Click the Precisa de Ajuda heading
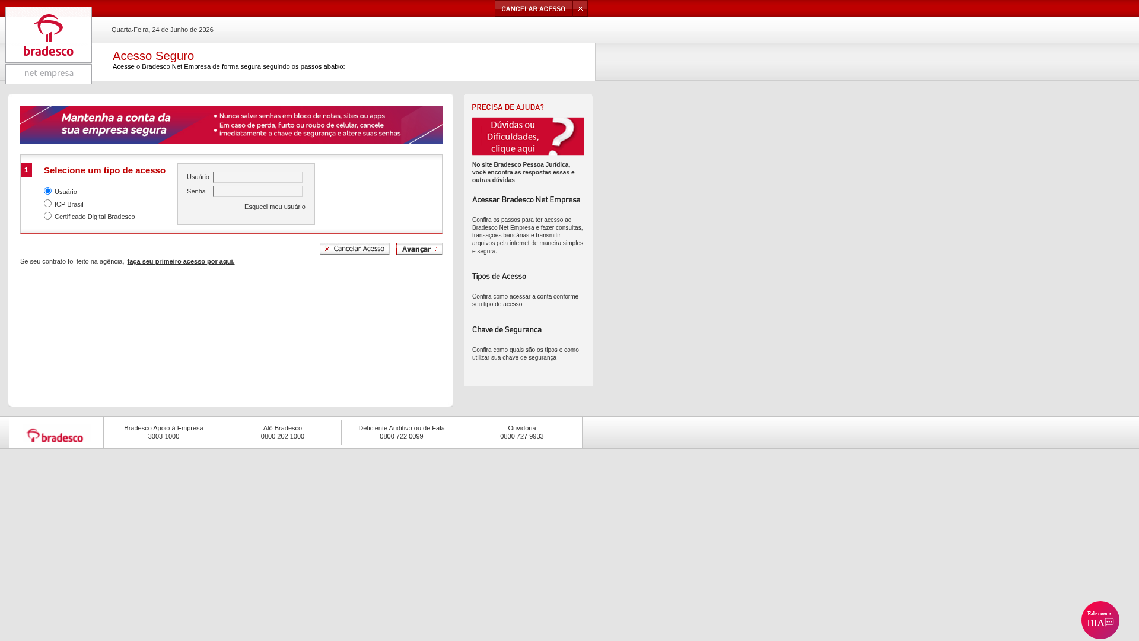 click(508, 107)
